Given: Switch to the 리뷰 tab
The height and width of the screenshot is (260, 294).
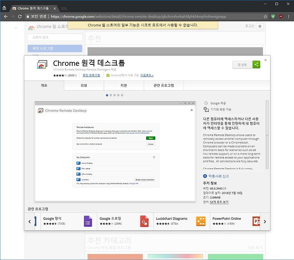Looking at the screenshot, I should coord(84,85).
